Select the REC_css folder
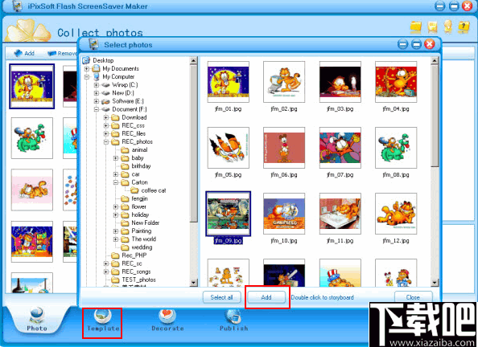 (133, 125)
